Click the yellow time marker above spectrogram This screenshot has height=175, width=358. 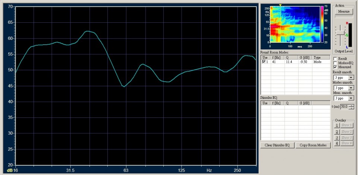point(280,5)
